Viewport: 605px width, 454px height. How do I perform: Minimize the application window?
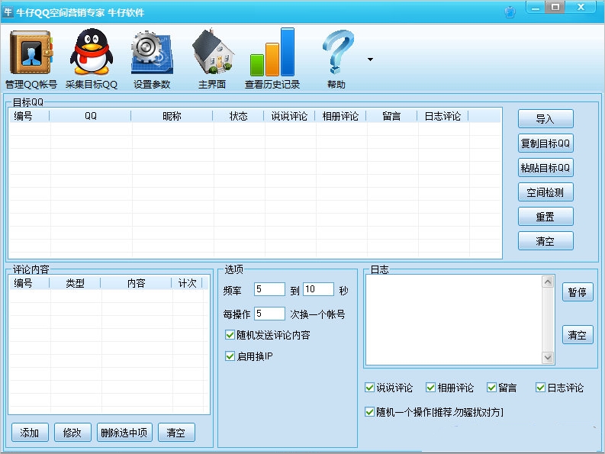click(x=536, y=8)
